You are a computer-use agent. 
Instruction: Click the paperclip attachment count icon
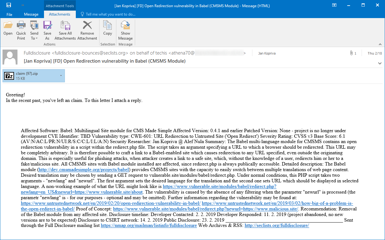(x=352, y=53)
